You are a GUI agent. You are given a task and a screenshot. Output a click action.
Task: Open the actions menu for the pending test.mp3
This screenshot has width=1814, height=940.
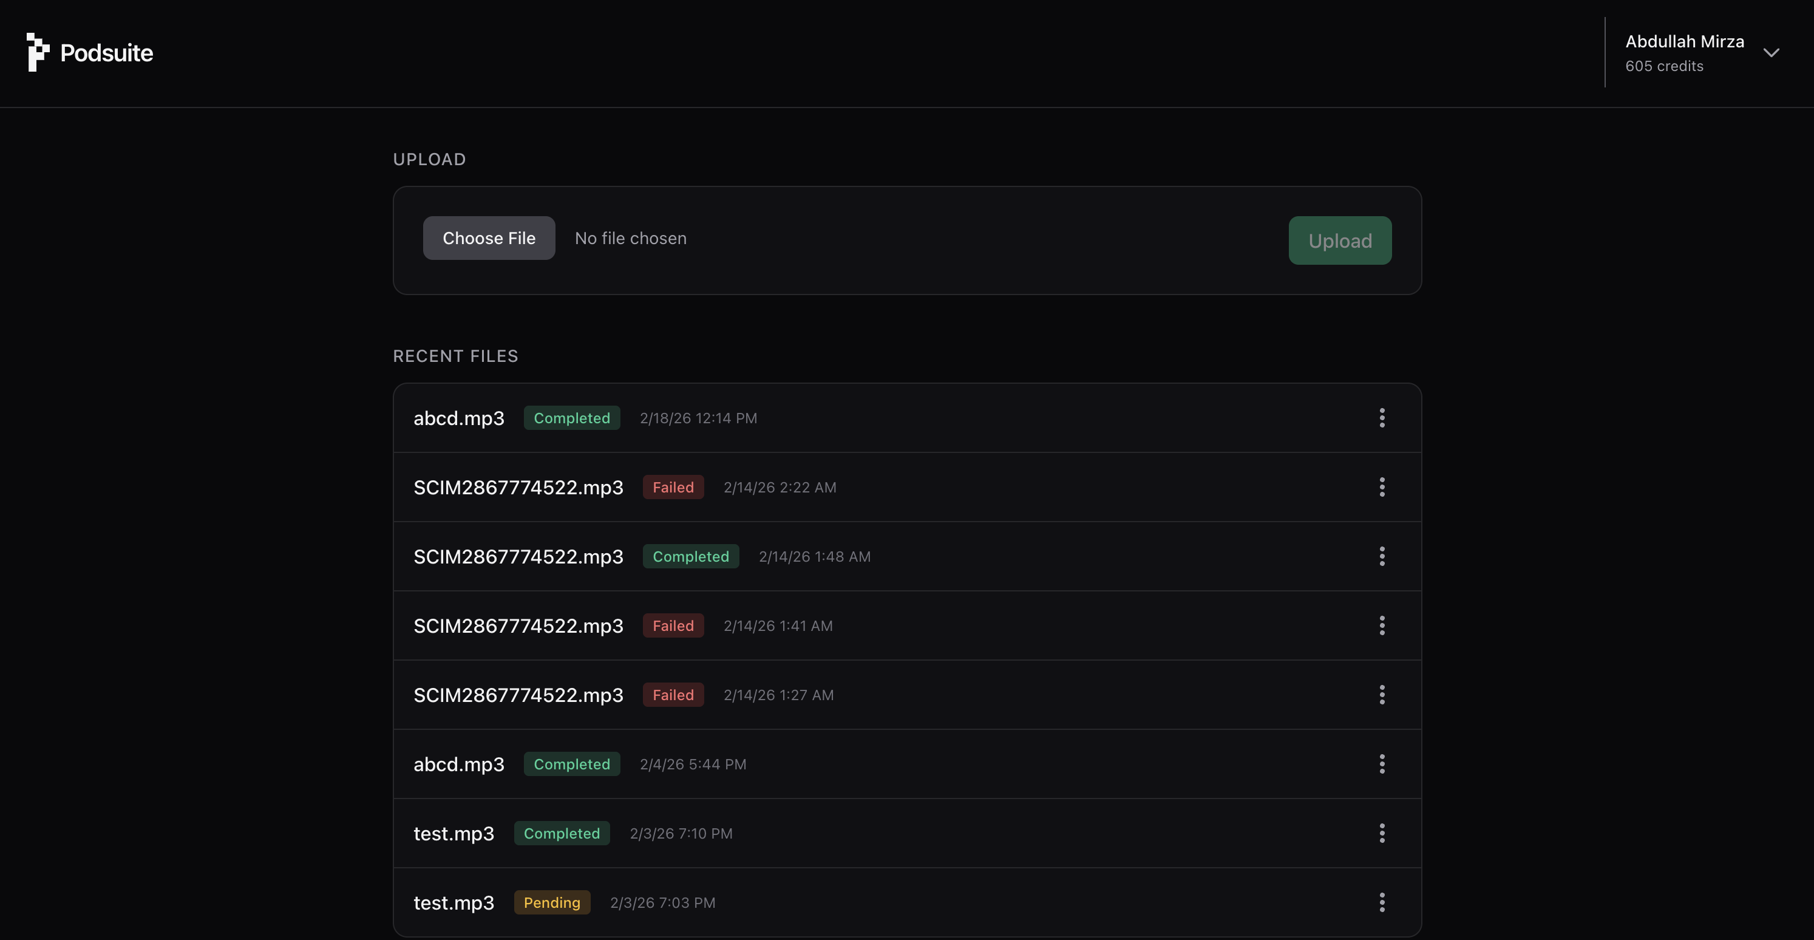coord(1382,902)
